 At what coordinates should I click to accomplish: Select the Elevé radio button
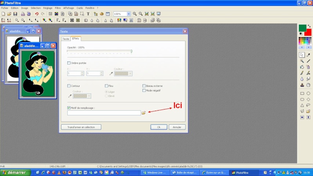click(106, 96)
